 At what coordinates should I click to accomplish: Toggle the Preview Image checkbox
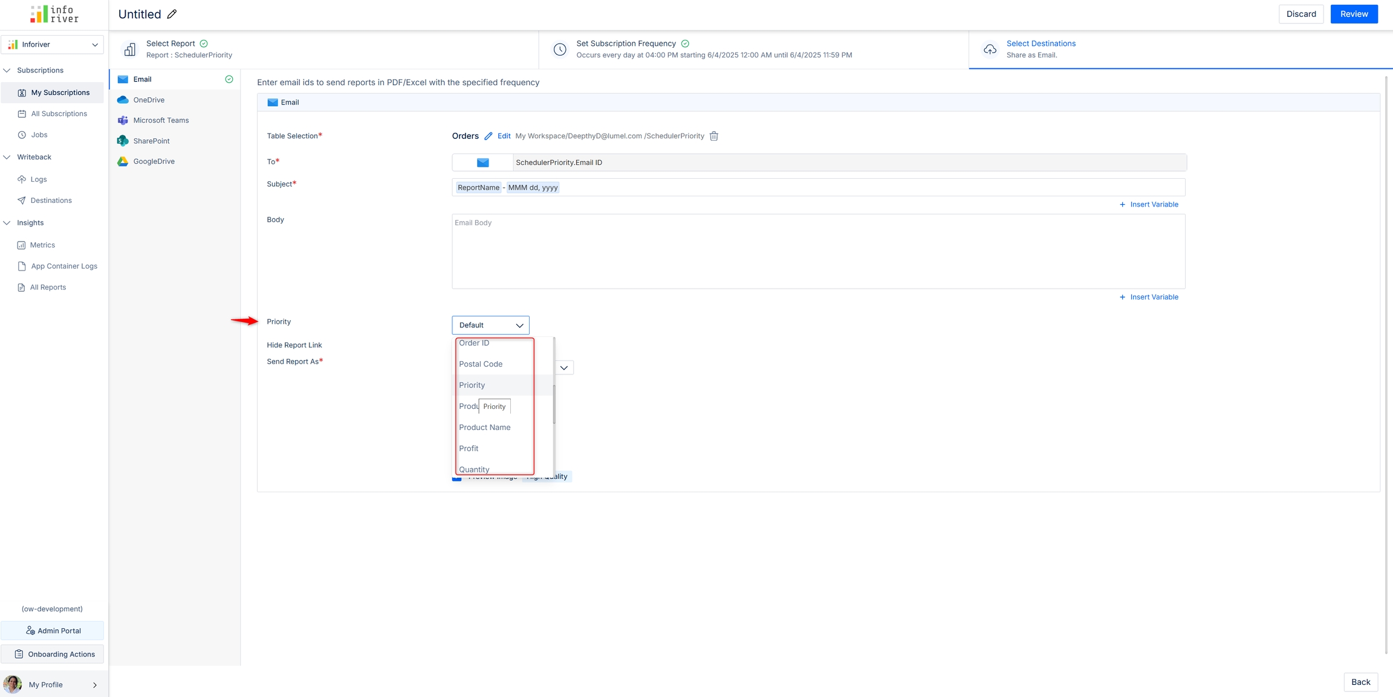tap(457, 478)
